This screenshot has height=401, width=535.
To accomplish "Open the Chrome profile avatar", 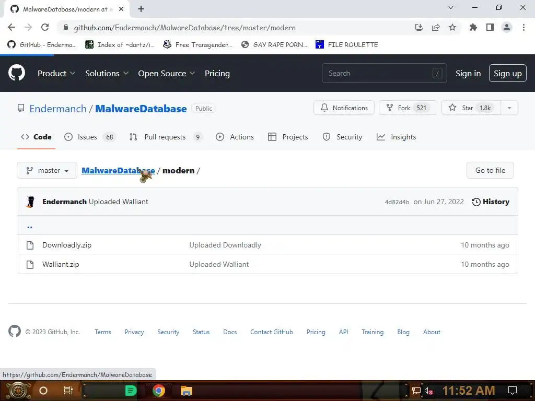I will (507, 27).
